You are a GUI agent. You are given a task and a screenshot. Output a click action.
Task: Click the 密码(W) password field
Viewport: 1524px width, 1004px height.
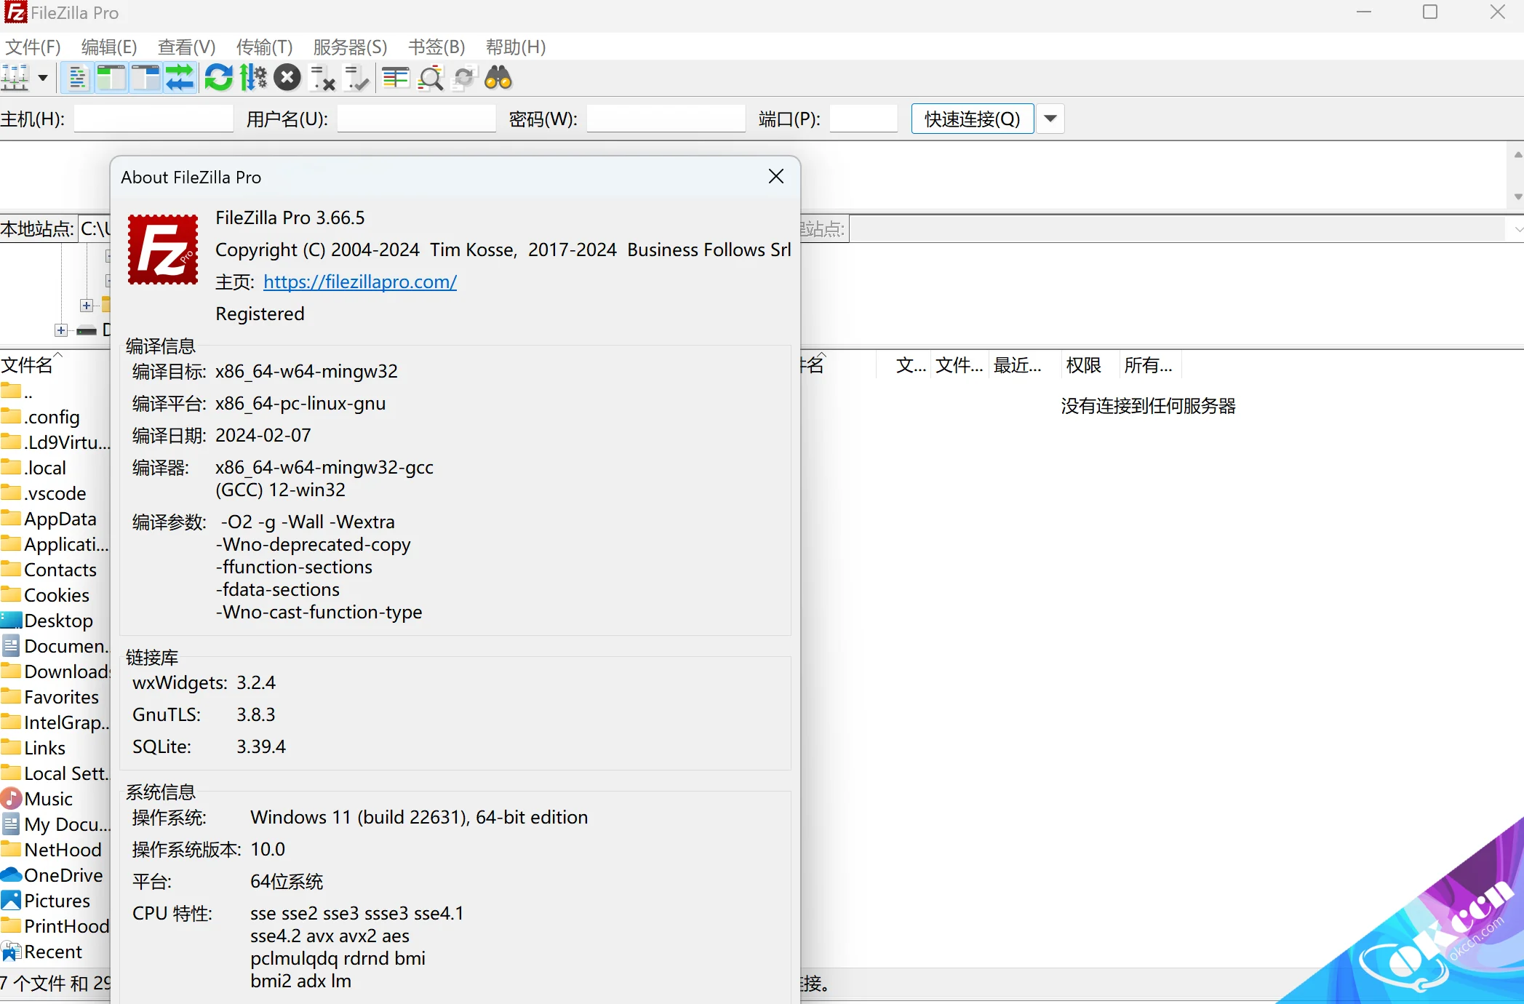(x=666, y=119)
